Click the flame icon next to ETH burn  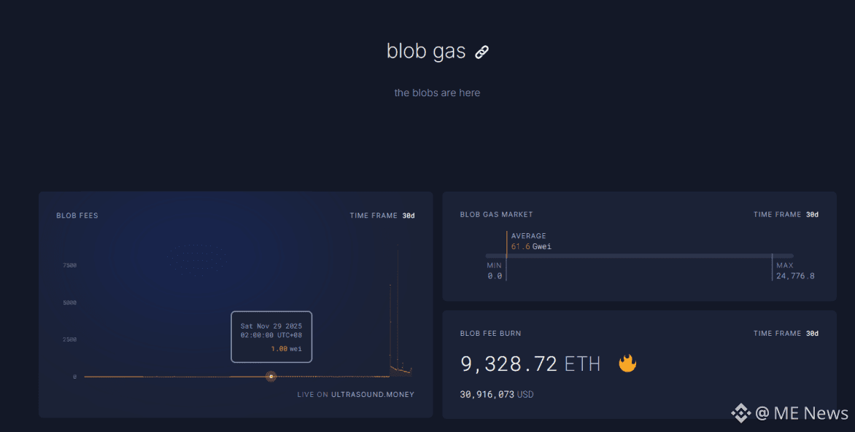coord(627,363)
